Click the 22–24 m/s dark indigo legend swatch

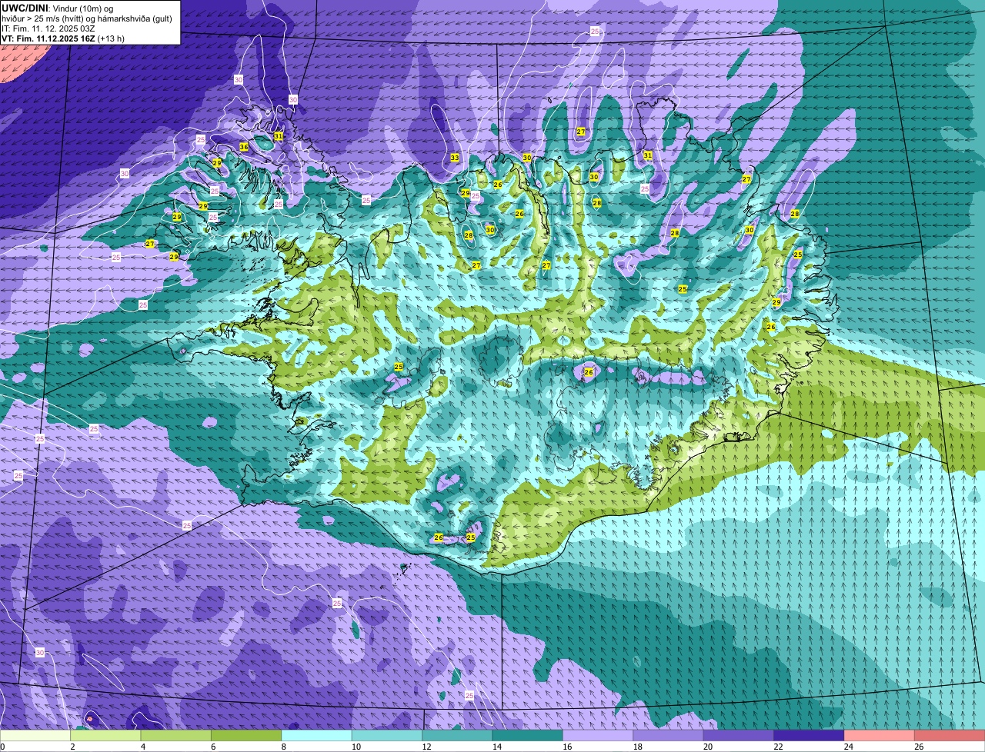click(x=810, y=735)
